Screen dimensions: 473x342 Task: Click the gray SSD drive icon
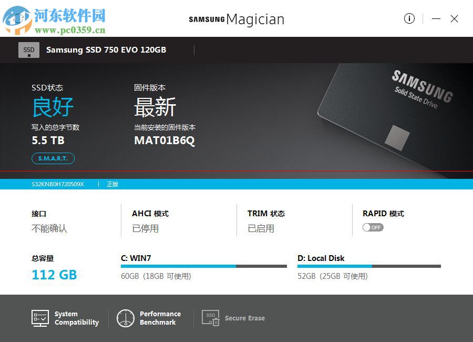(29, 50)
